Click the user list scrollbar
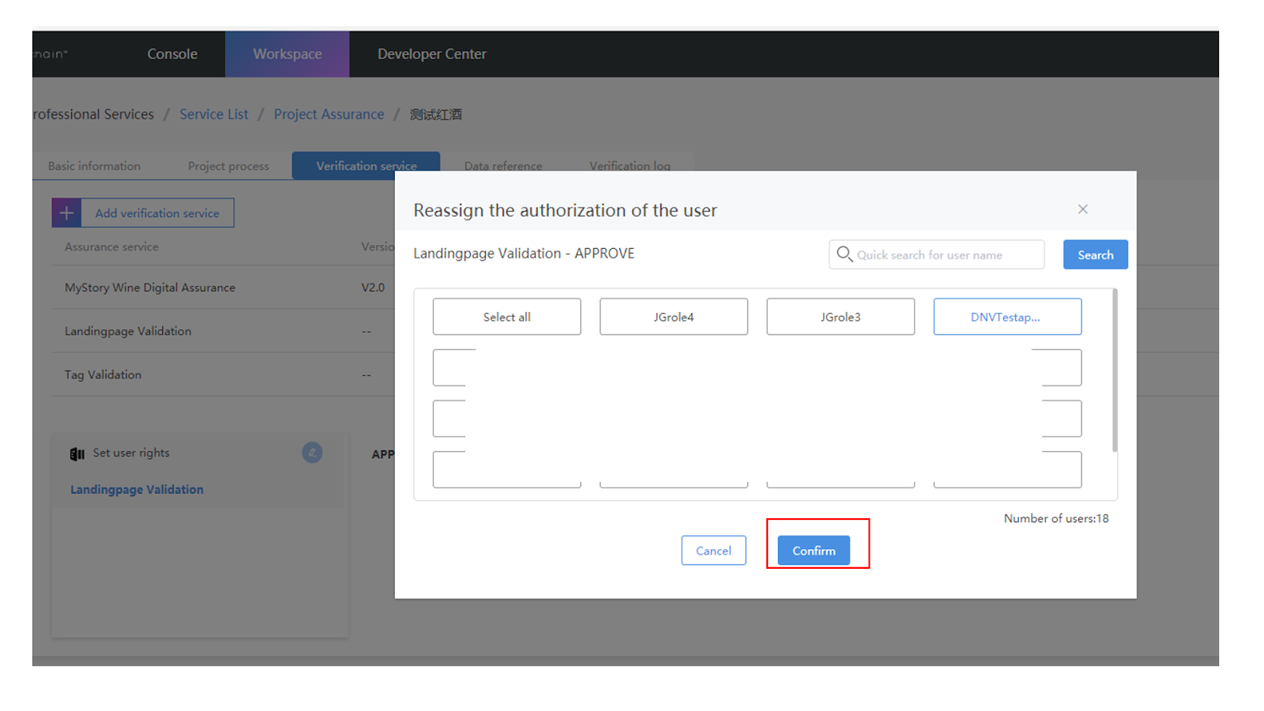The height and width of the screenshot is (711, 1264). 1115,370
